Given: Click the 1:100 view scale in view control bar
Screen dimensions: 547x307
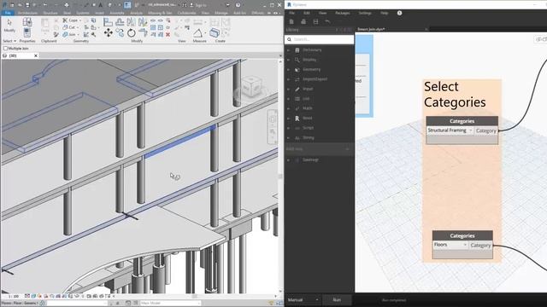Looking at the screenshot, I should (x=14, y=296).
